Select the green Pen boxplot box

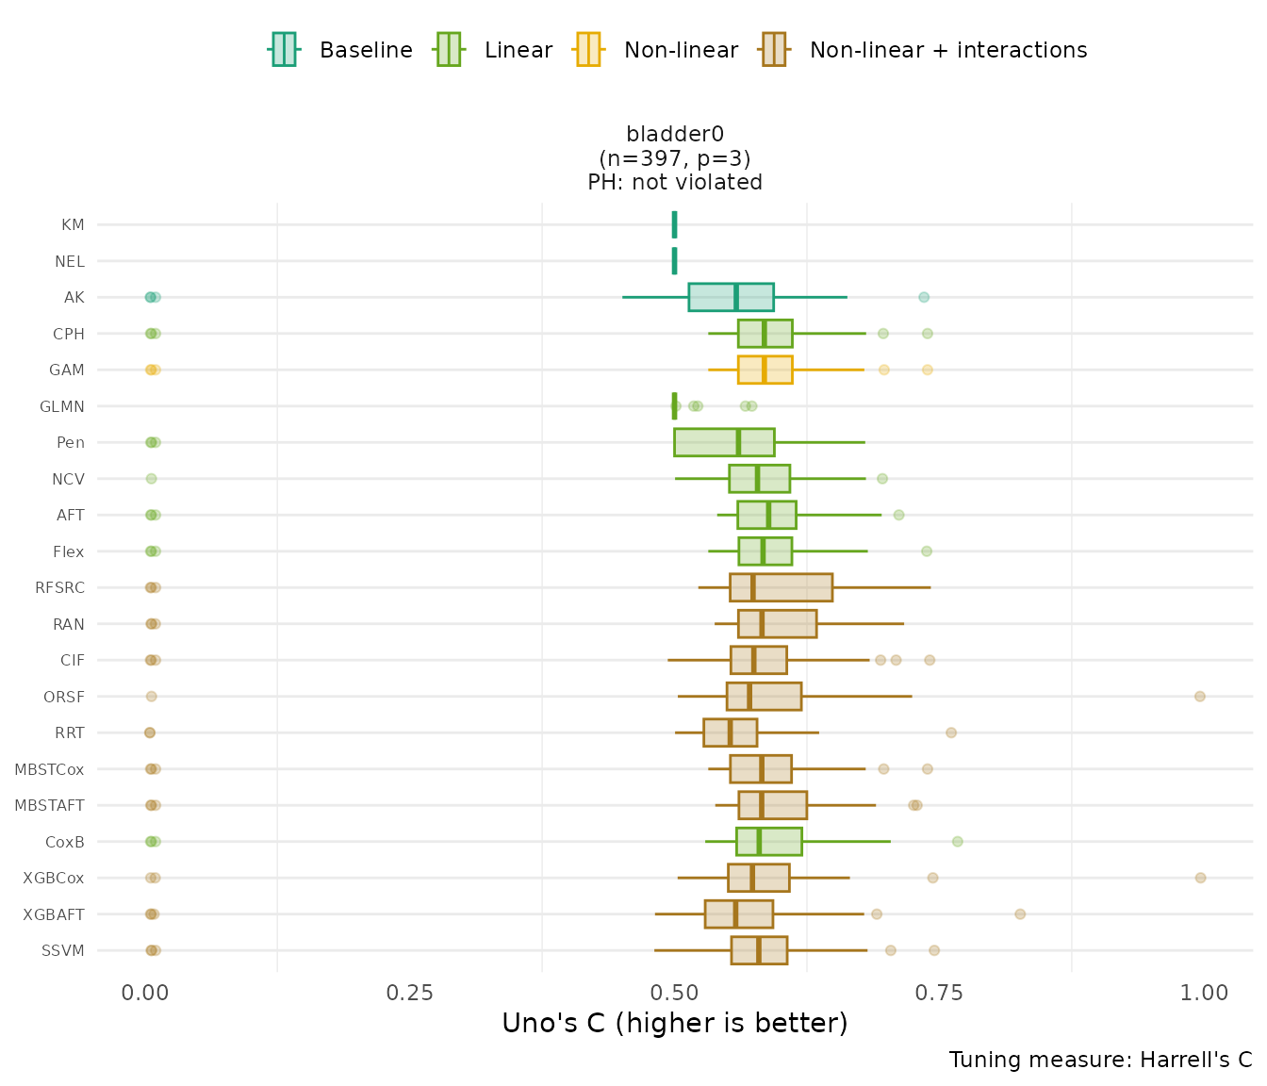[724, 442]
